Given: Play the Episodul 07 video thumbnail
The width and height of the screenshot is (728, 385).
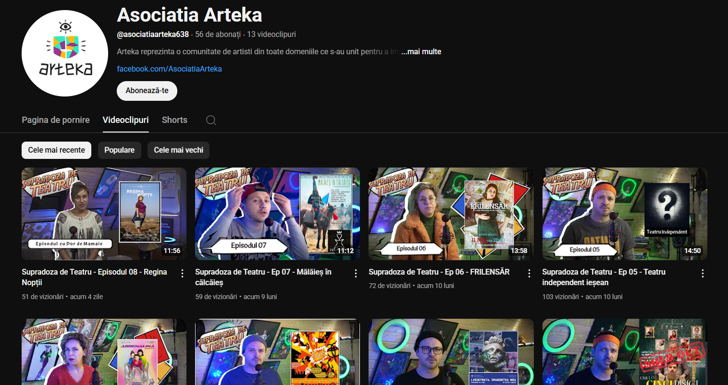Looking at the screenshot, I should (277, 214).
